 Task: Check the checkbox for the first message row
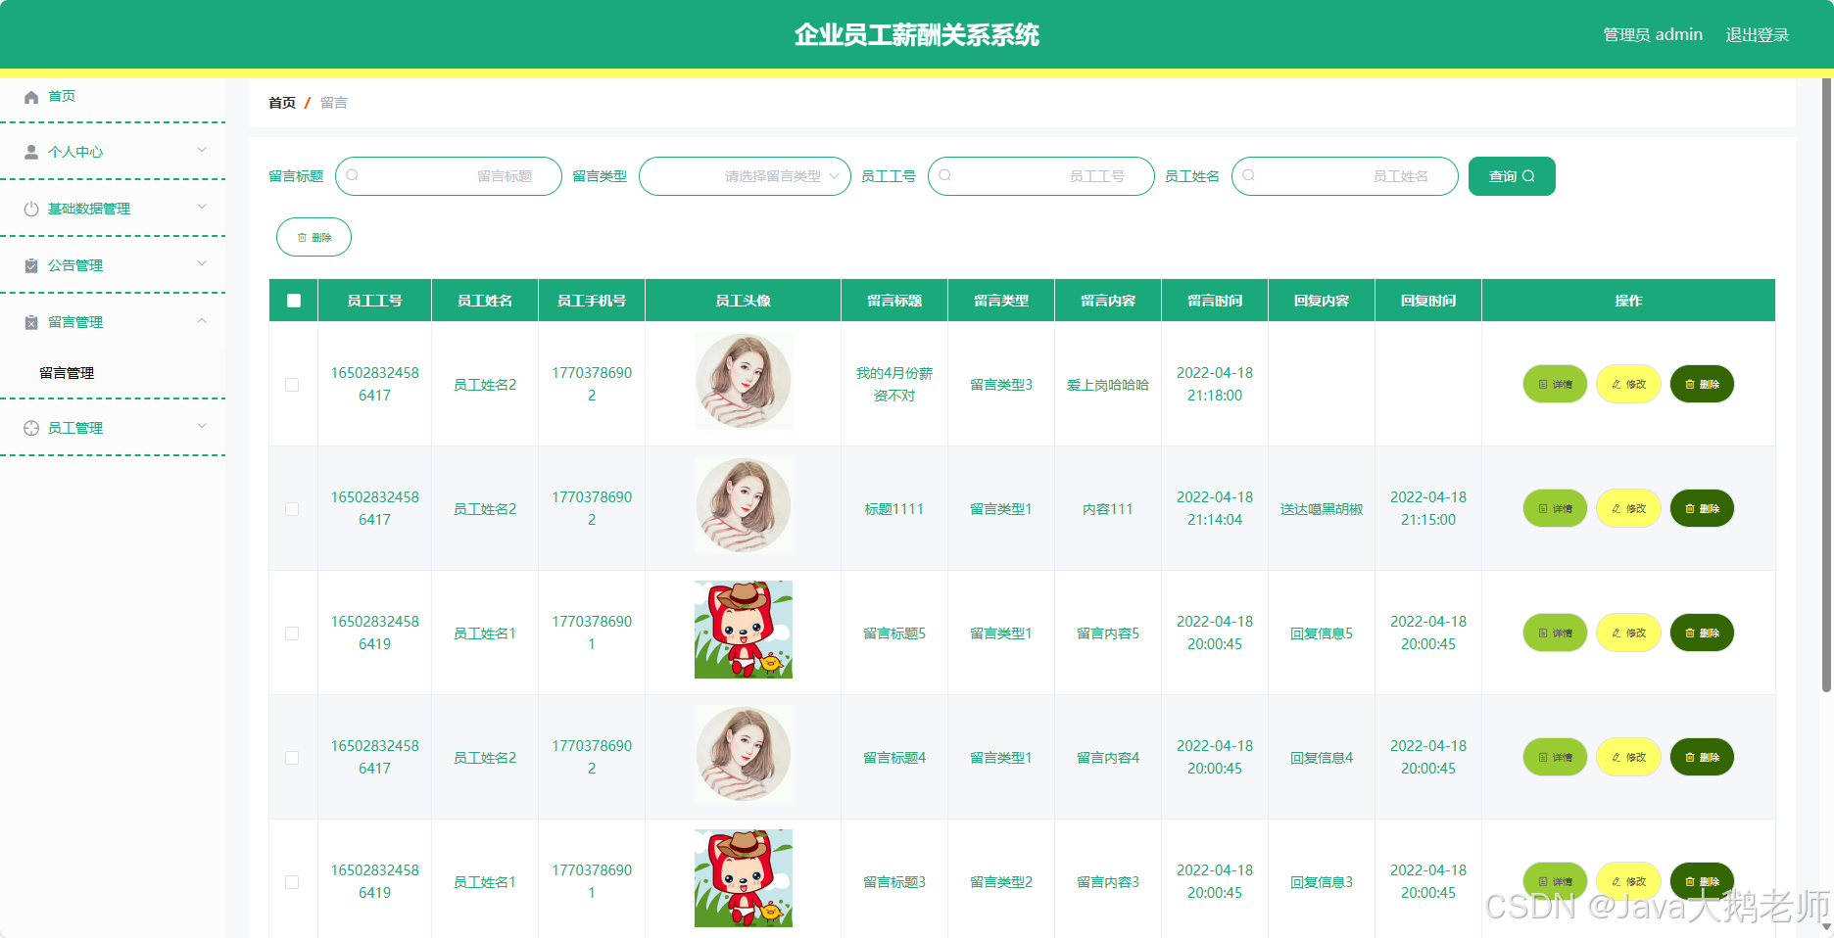pos(291,385)
